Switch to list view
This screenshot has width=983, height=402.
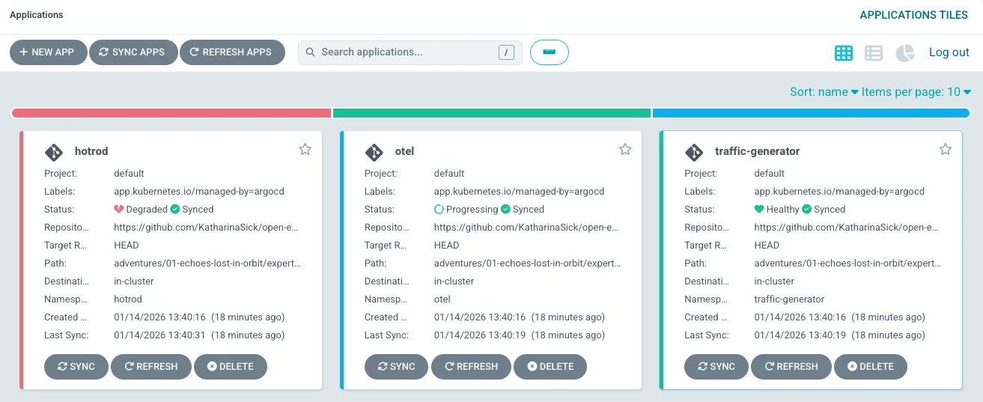coord(874,52)
